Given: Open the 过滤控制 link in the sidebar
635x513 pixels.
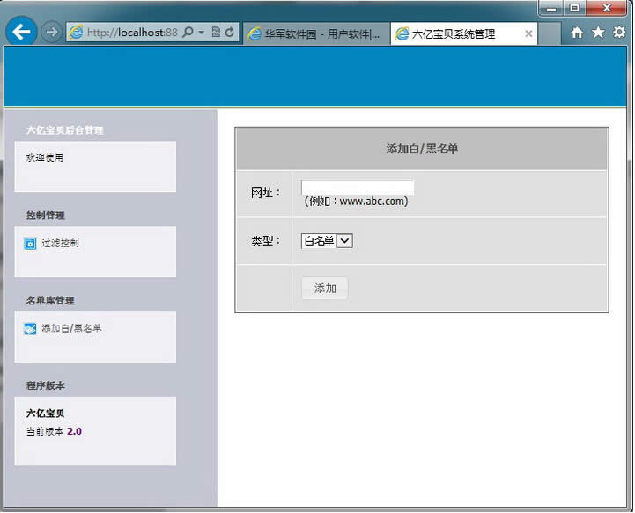Looking at the screenshot, I should tap(60, 243).
